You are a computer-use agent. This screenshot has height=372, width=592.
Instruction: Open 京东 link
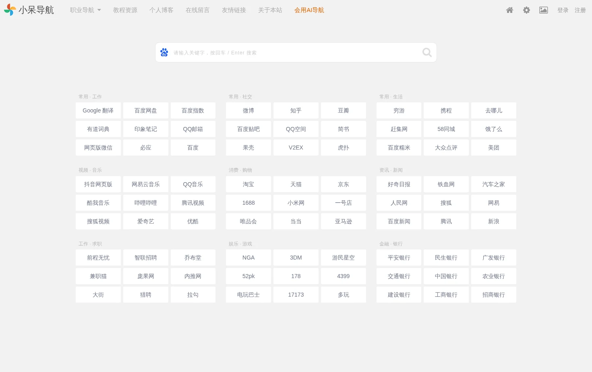click(x=344, y=184)
